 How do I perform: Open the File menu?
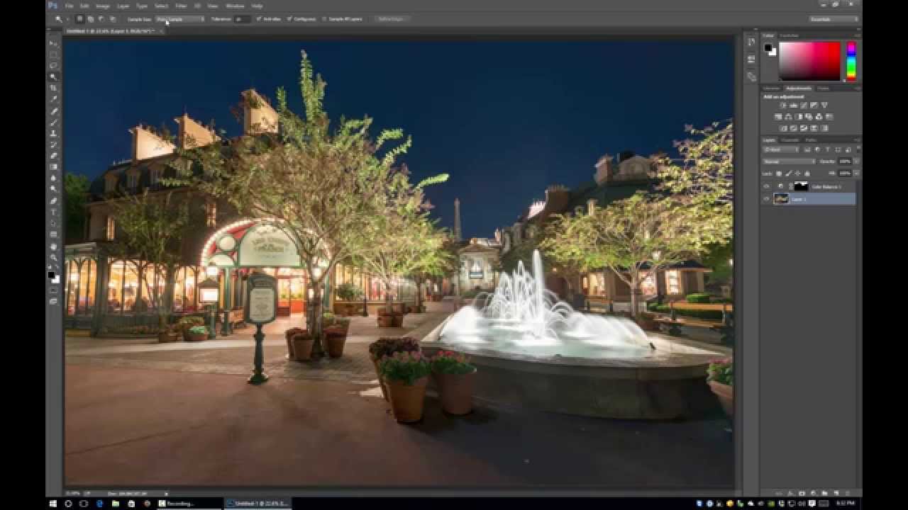(70, 6)
